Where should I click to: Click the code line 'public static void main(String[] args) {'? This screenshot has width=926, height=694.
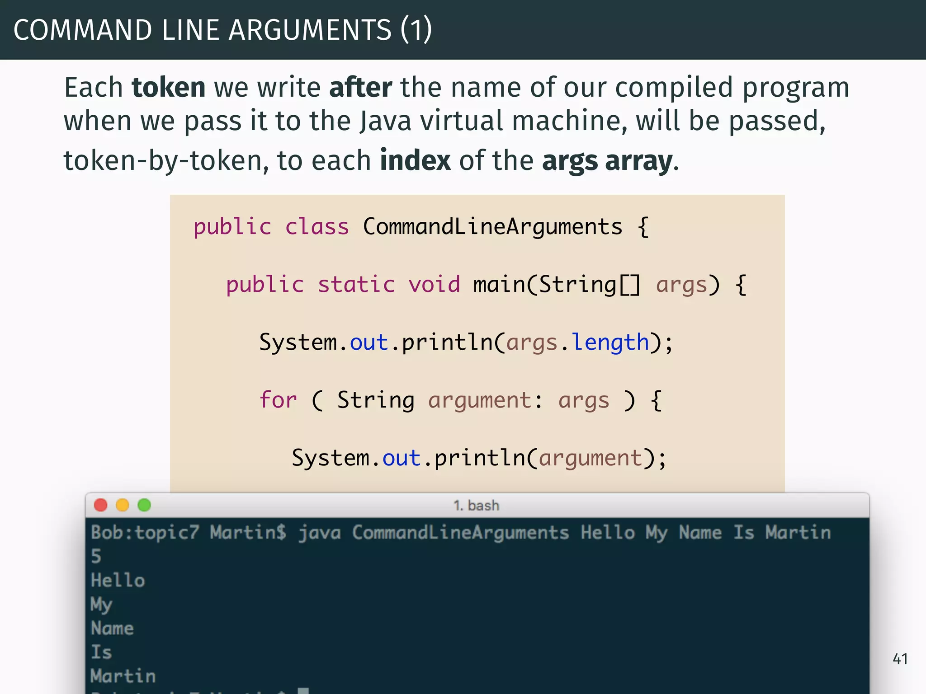[x=487, y=285]
